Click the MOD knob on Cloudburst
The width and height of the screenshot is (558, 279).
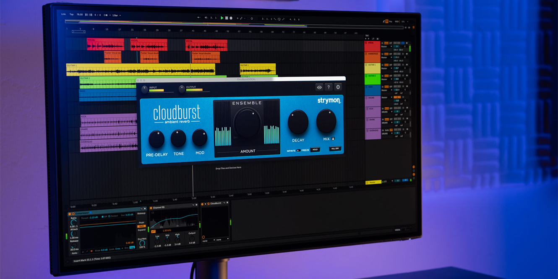pyautogui.click(x=200, y=137)
